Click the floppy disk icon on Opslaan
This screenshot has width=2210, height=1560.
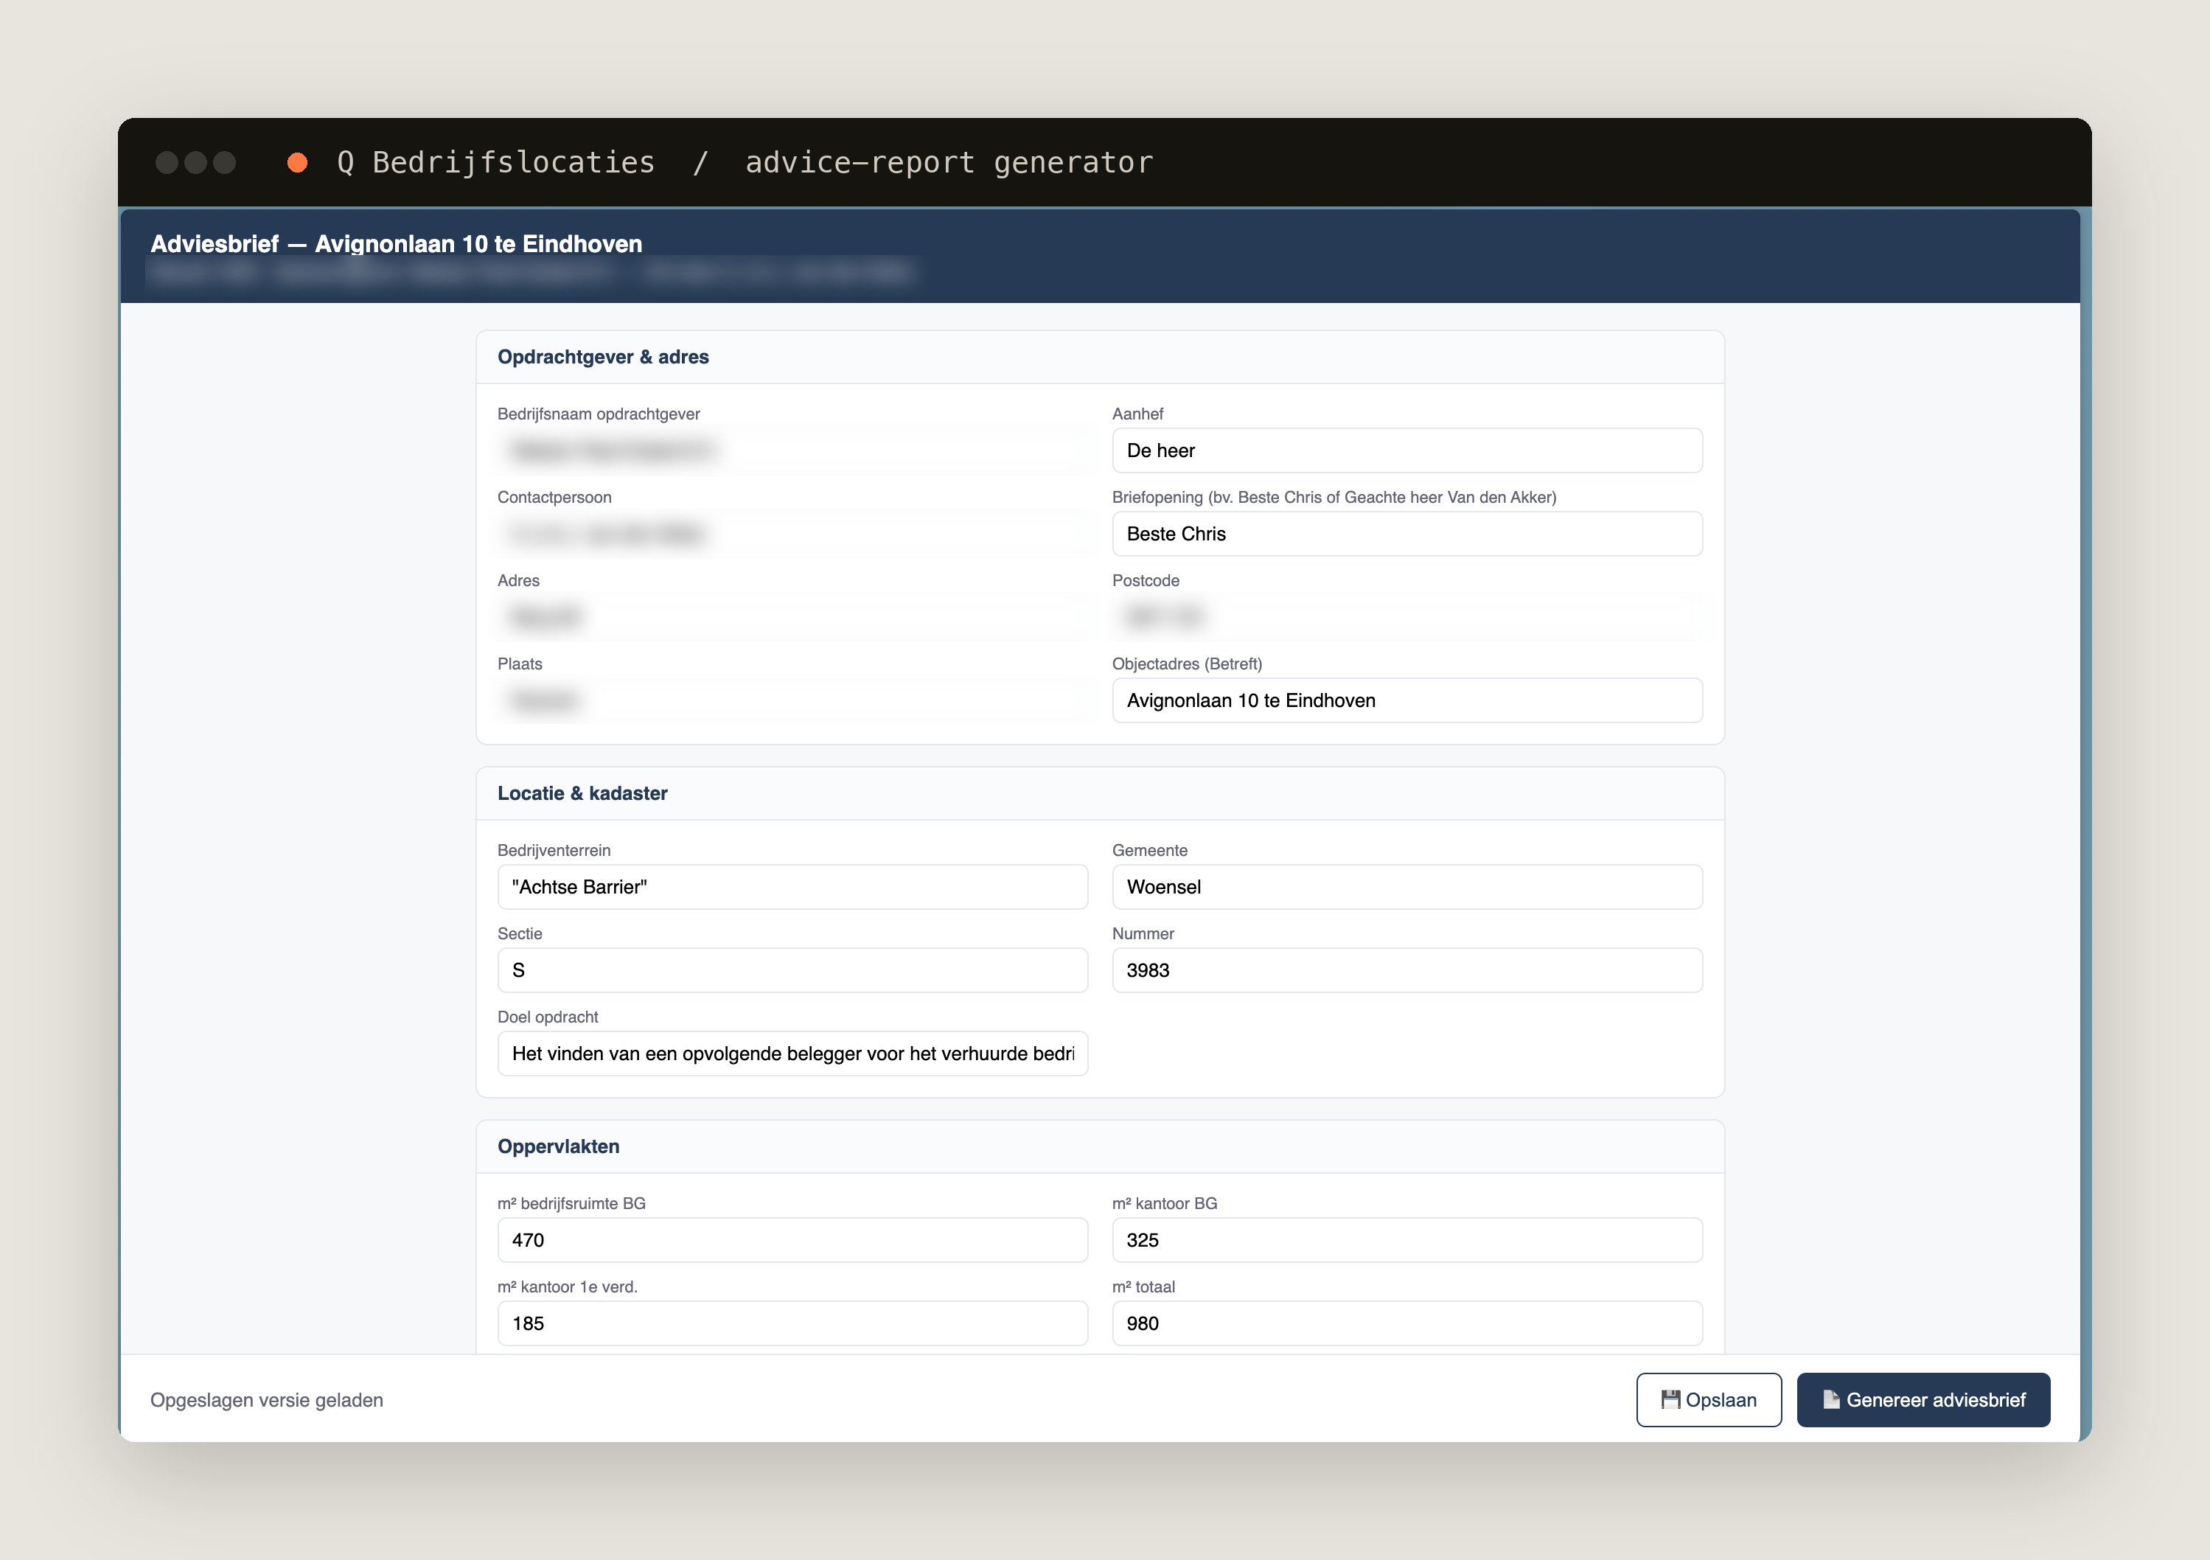click(1670, 1399)
